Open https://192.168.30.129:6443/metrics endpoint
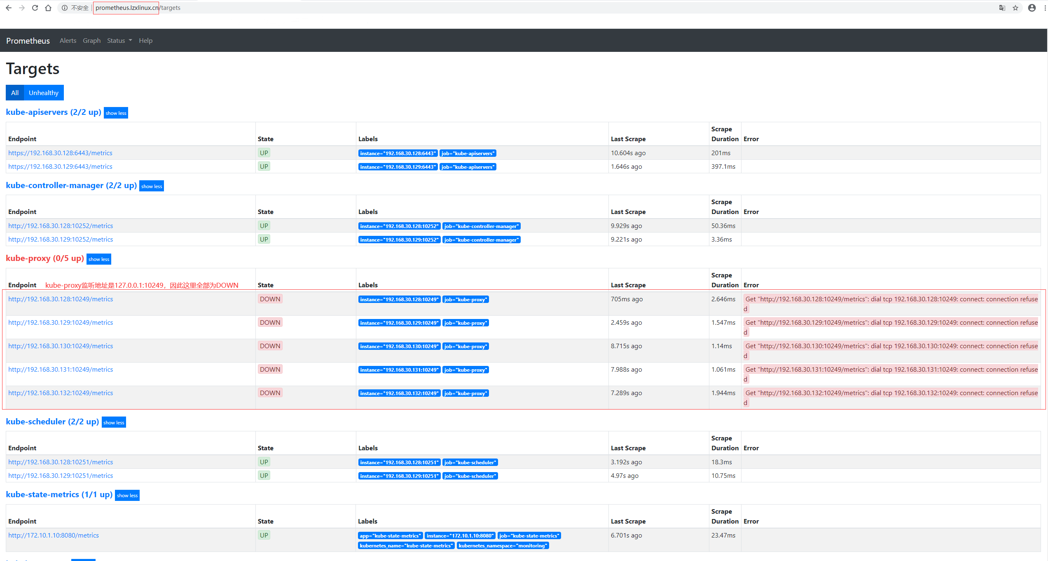 tap(60, 167)
